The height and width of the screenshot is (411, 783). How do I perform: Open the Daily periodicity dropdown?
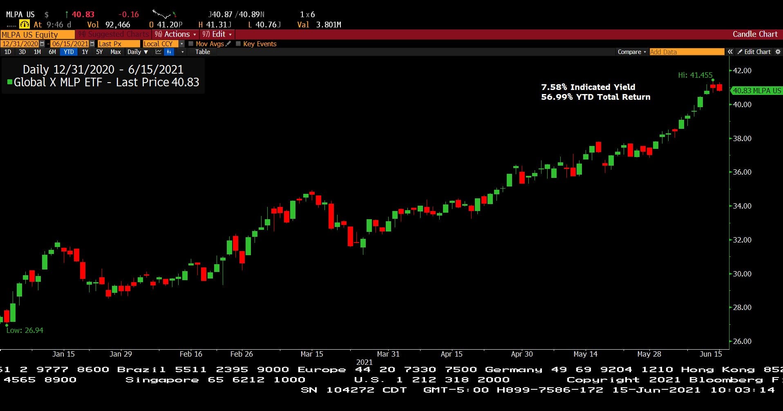coord(137,52)
